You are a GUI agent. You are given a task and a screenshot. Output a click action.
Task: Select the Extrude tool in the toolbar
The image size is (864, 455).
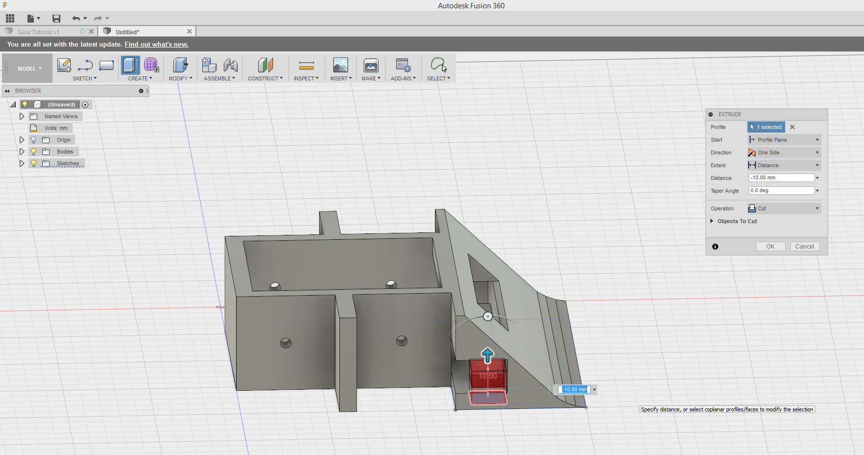click(130, 65)
